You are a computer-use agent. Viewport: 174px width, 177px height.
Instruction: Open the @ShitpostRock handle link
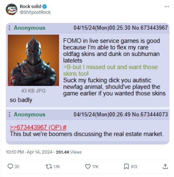click(x=35, y=12)
